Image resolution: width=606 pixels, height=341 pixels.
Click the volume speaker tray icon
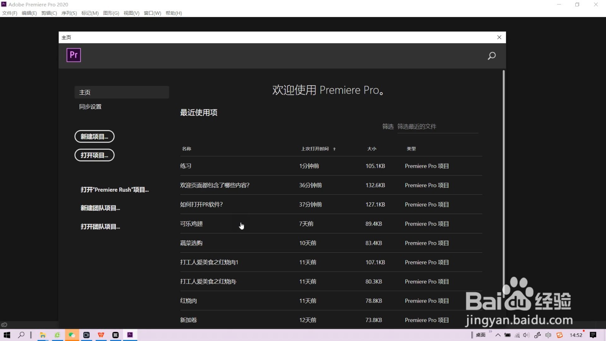pos(526,335)
